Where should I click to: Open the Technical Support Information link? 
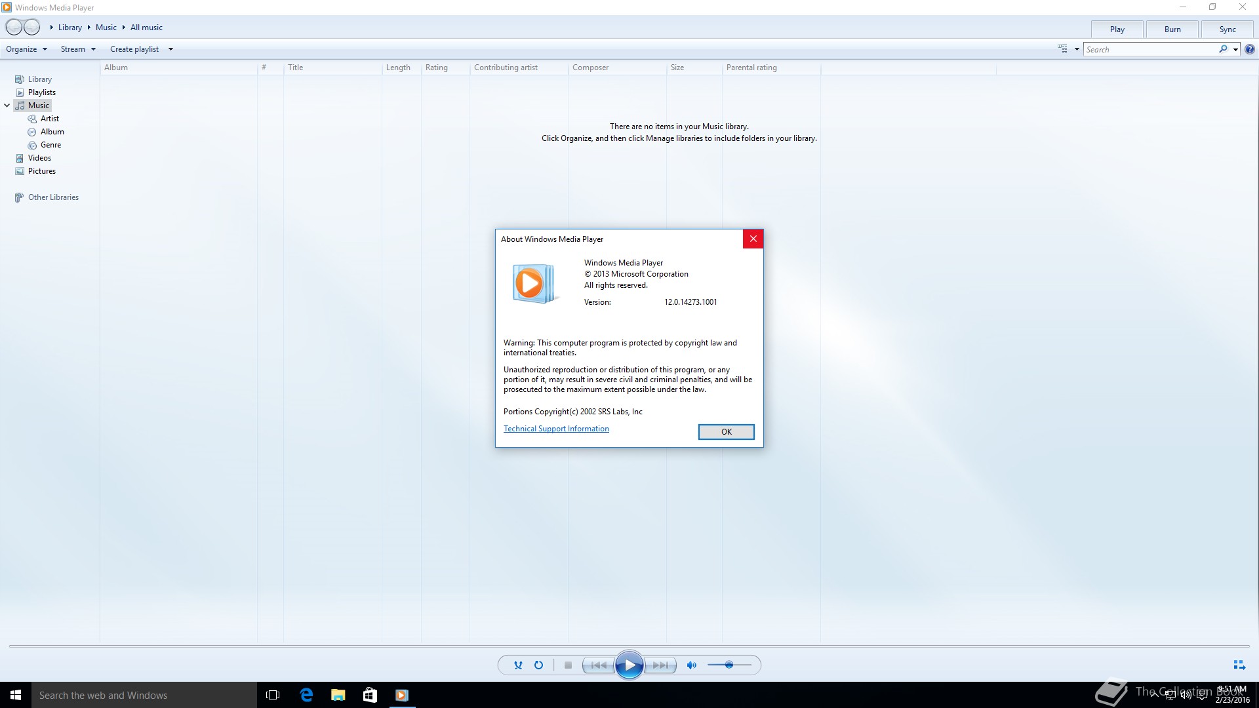pos(556,429)
